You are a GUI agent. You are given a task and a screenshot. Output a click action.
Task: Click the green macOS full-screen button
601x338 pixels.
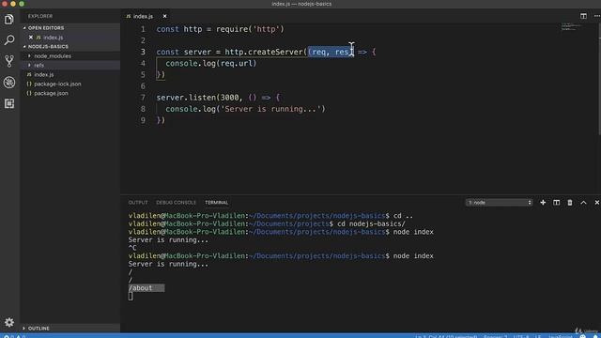[x=22, y=4]
